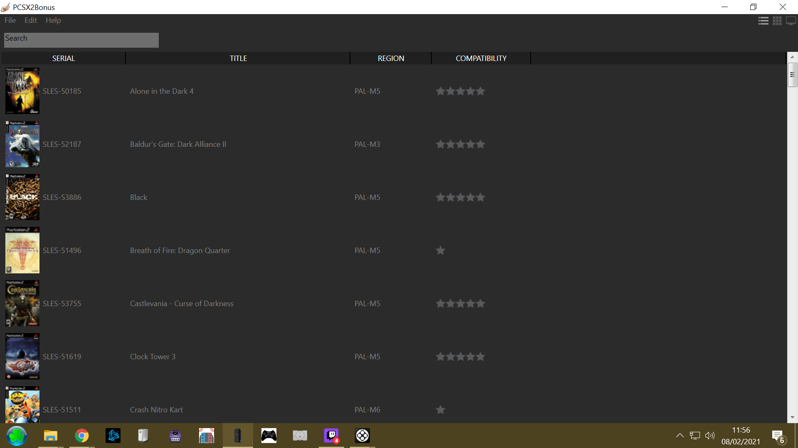Click Castlevania - Curse of Darkness title
Viewport: 798px width, 448px height.
pos(182,304)
